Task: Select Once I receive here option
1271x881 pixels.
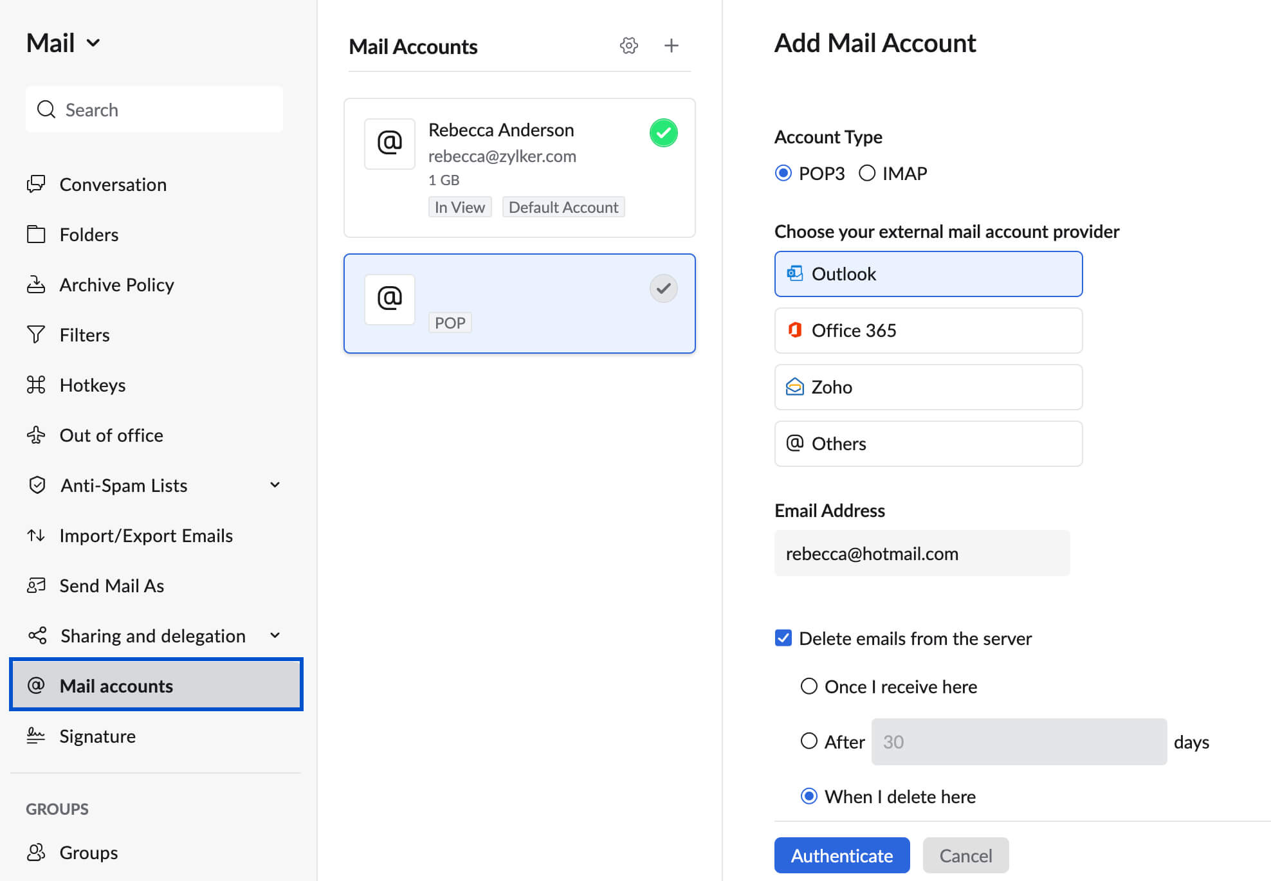Action: (809, 686)
